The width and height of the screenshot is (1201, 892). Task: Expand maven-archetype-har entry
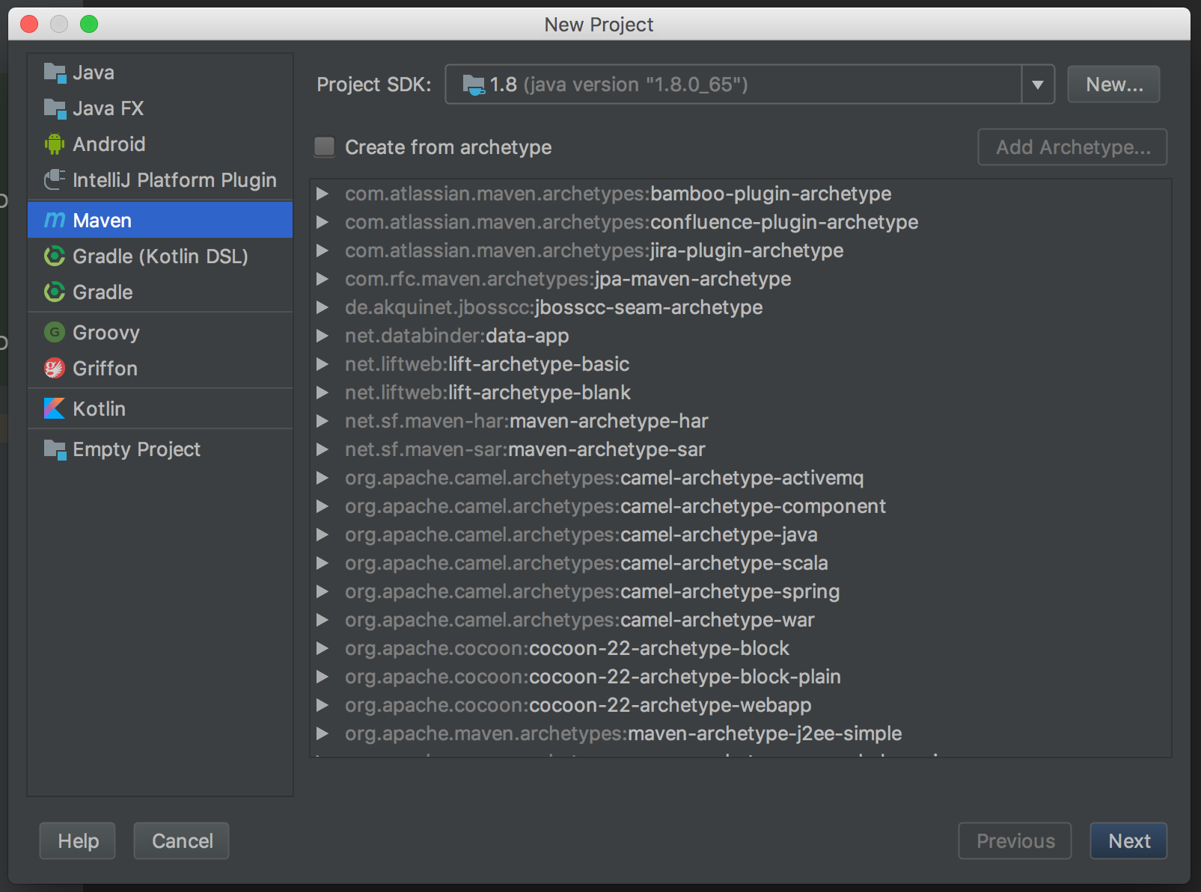[x=323, y=421]
